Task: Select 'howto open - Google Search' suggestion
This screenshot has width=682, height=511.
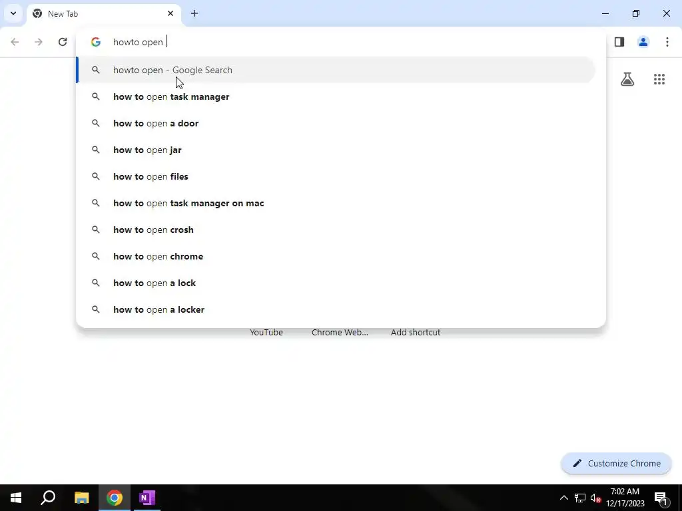Action: click(336, 70)
